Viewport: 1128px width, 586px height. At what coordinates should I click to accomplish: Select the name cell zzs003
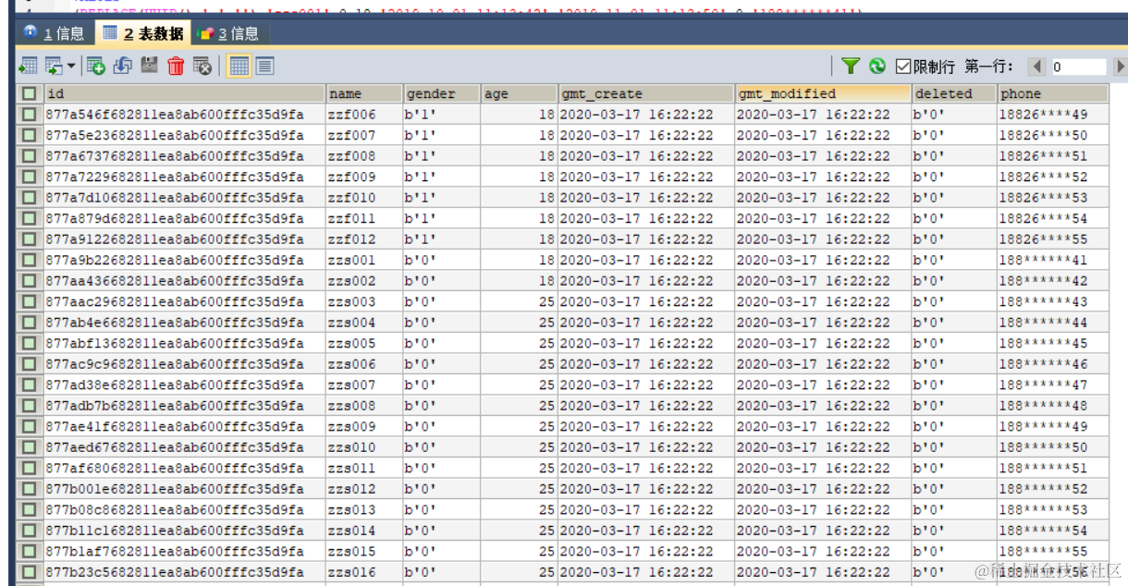[364, 301]
